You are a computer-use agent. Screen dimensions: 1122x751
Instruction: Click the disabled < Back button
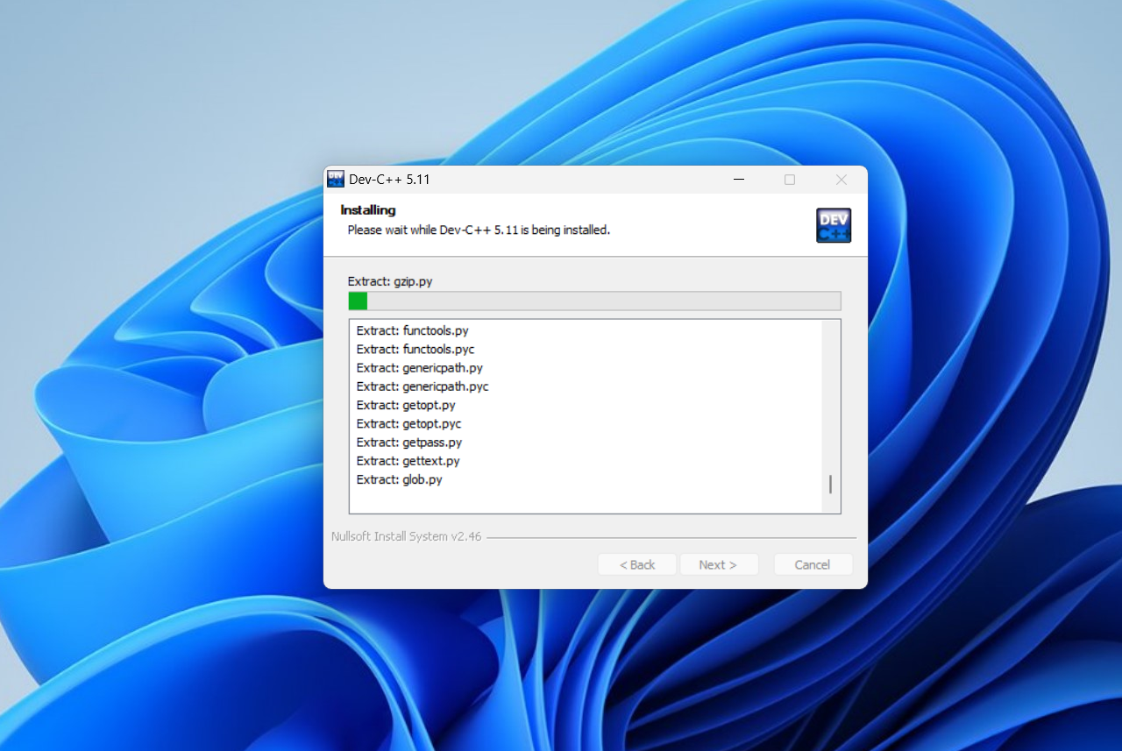coord(637,564)
